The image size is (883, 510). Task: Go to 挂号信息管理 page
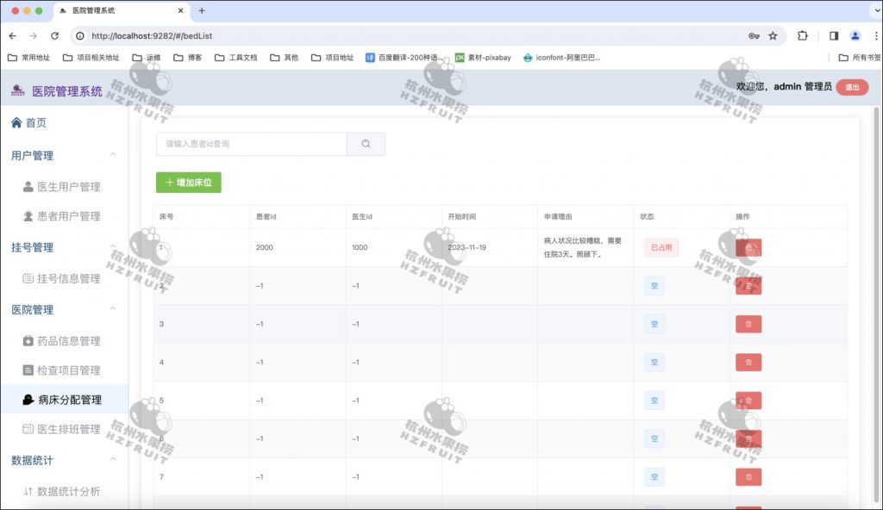coord(68,278)
